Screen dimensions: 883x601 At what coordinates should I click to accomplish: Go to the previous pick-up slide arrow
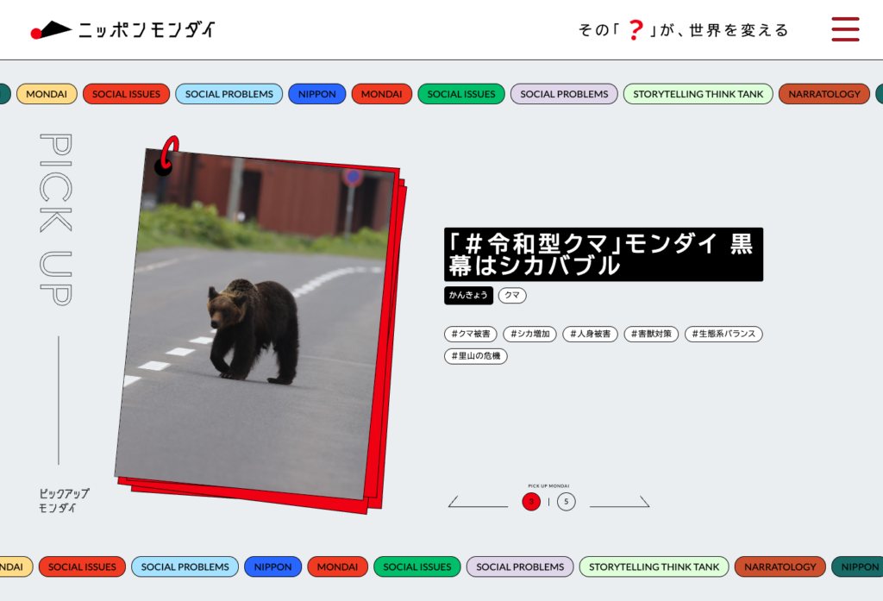tap(477, 502)
